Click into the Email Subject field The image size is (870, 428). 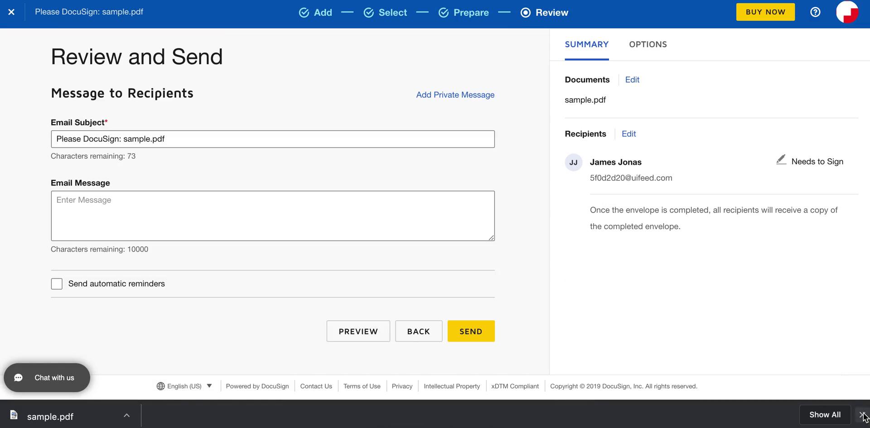pyautogui.click(x=273, y=139)
